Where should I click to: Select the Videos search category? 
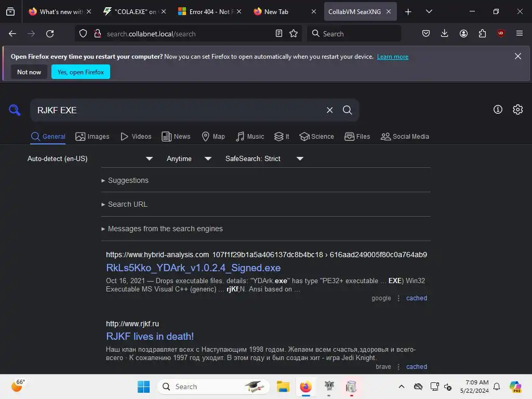point(136,137)
